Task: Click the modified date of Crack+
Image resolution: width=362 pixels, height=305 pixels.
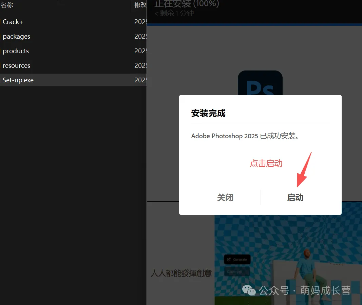Action: point(140,22)
